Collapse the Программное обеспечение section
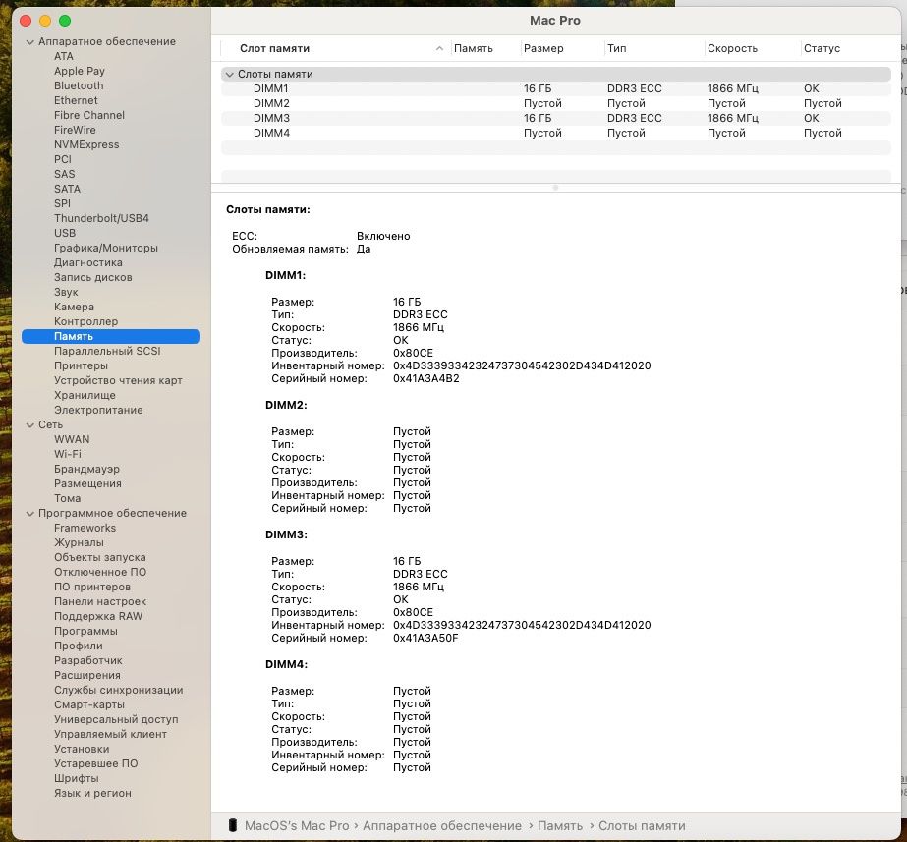Image resolution: width=907 pixels, height=842 pixels. [30, 514]
